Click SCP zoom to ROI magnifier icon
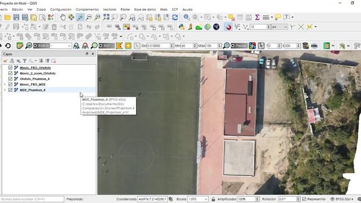Viewport: 361px width, 203px height. (94, 46)
